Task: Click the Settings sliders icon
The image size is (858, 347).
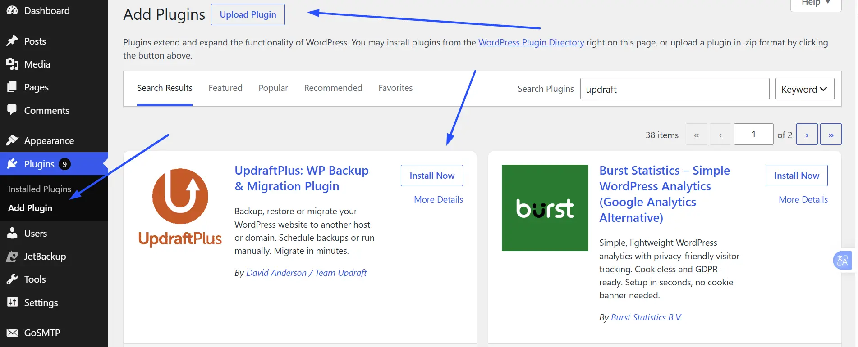Action: pos(12,302)
